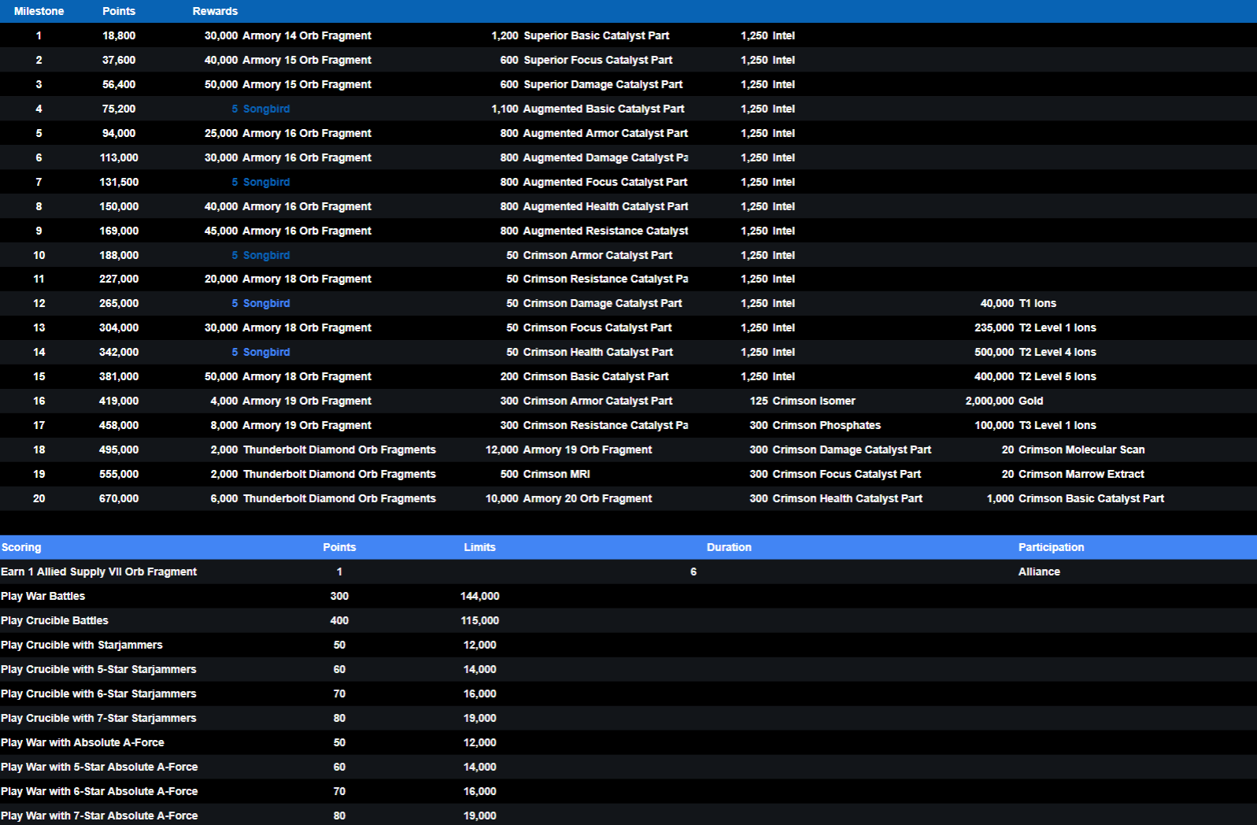Click the Songbird link in milestone 10
This screenshot has height=825, width=1257.
click(x=266, y=255)
